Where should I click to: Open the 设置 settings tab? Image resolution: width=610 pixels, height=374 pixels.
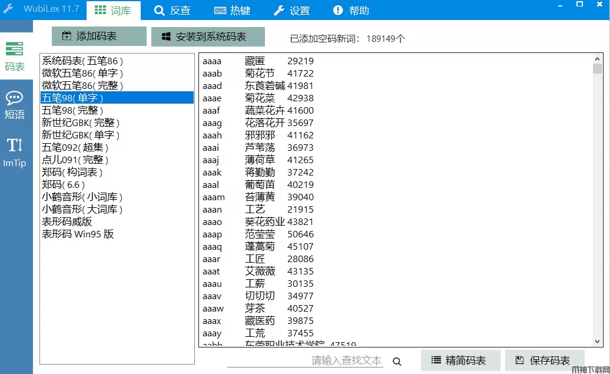coord(292,10)
